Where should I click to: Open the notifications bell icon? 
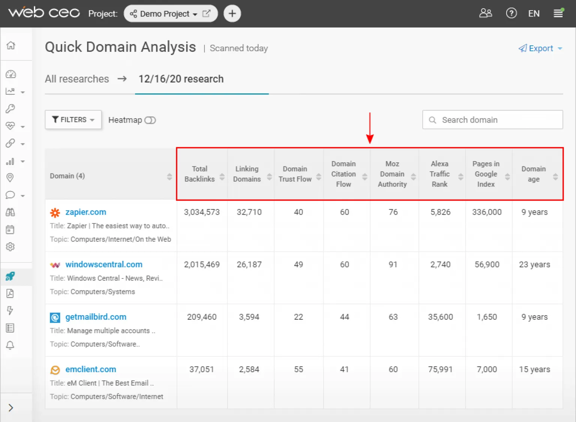(x=10, y=345)
